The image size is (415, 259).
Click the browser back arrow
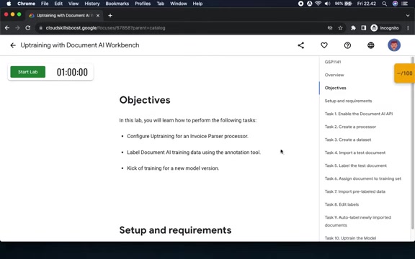pos(7,28)
